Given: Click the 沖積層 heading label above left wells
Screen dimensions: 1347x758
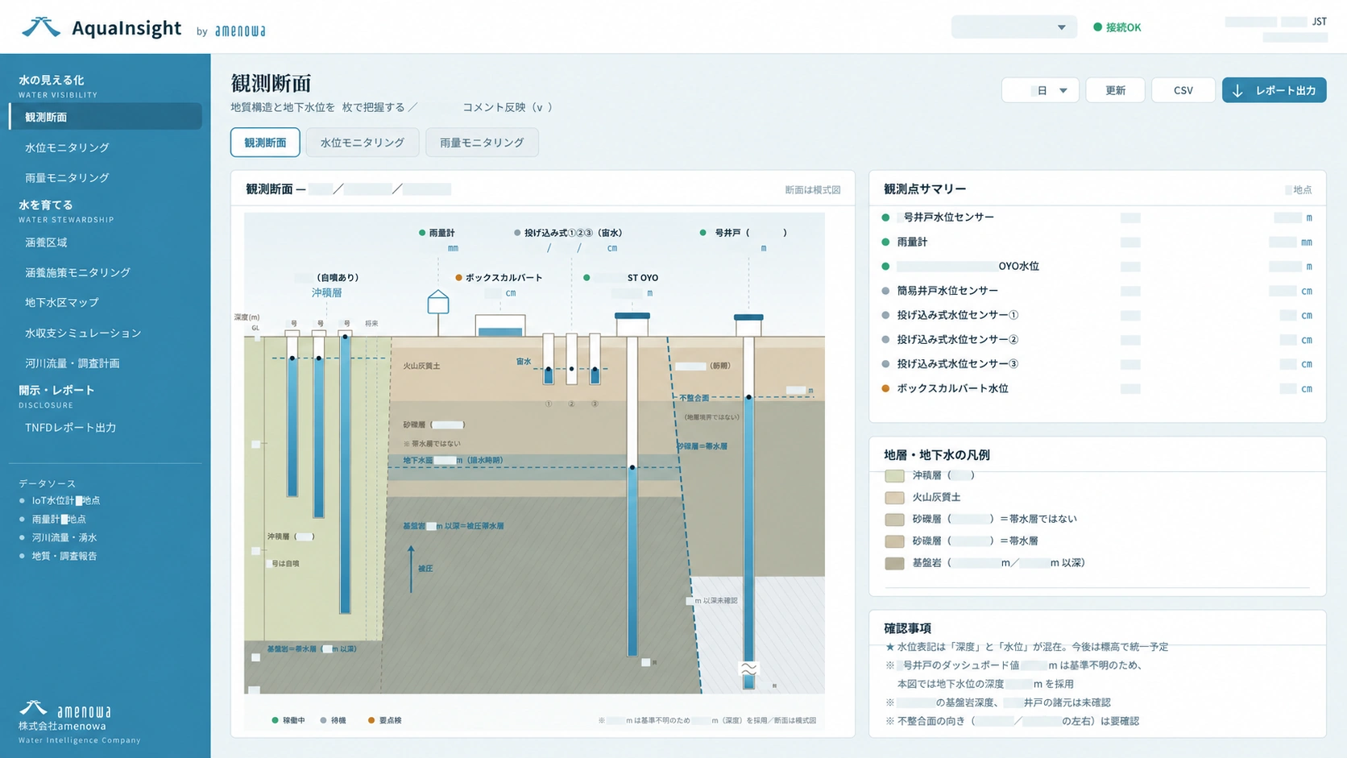Looking at the screenshot, I should 327,293.
